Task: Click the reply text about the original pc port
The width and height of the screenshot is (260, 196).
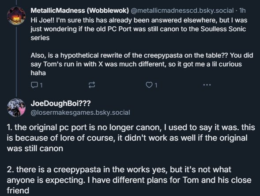Action: [131, 138]
